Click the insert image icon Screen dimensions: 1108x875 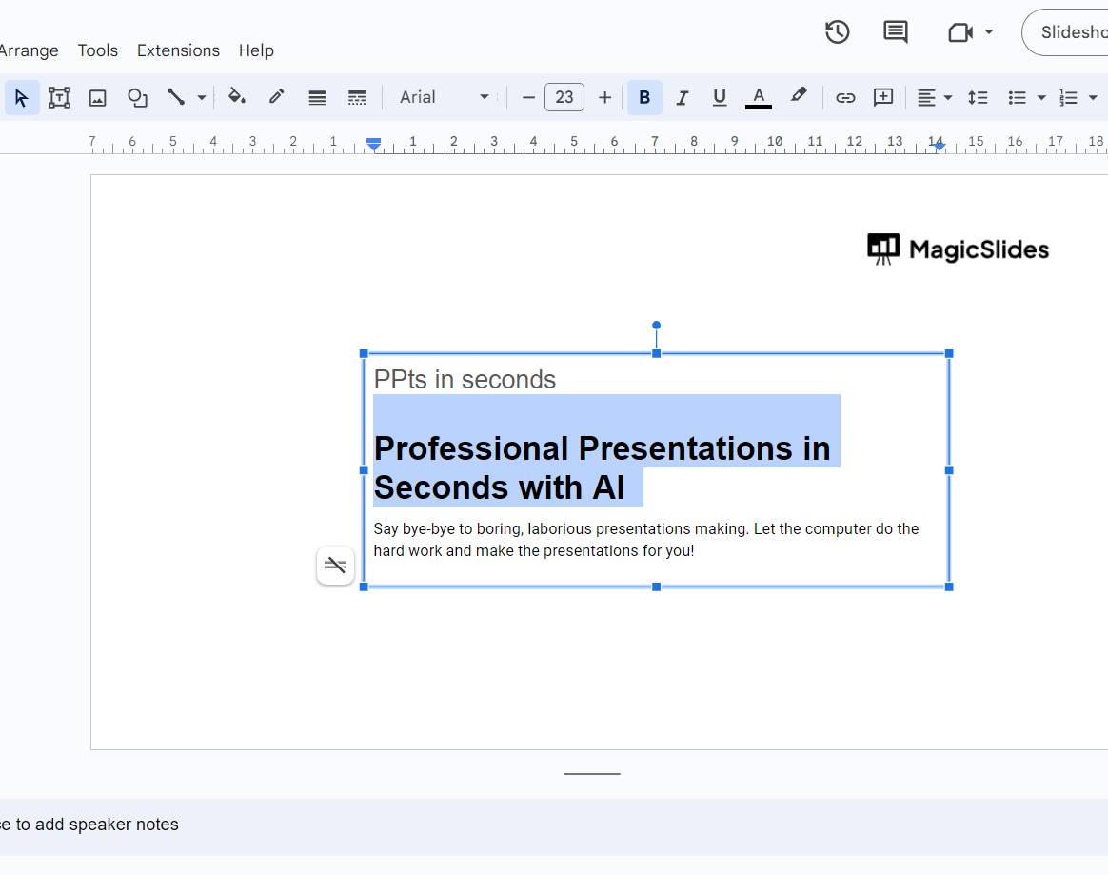click(97, 97)
